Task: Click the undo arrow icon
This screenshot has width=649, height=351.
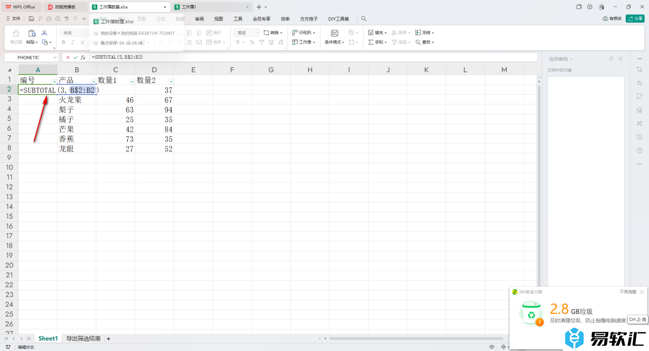Action: (x=66, y=19)
